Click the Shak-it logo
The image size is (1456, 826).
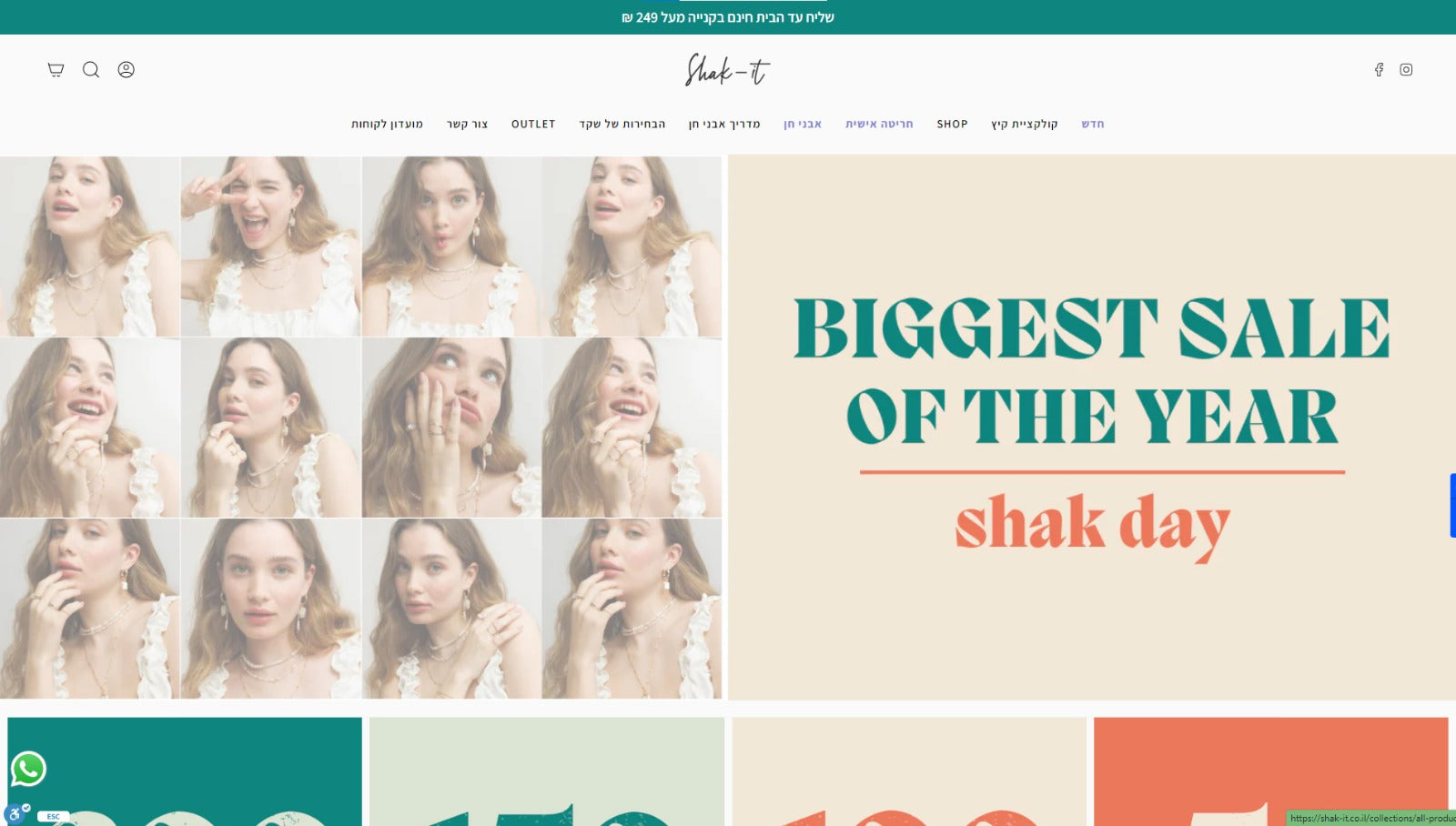click(x=727, y=70)
